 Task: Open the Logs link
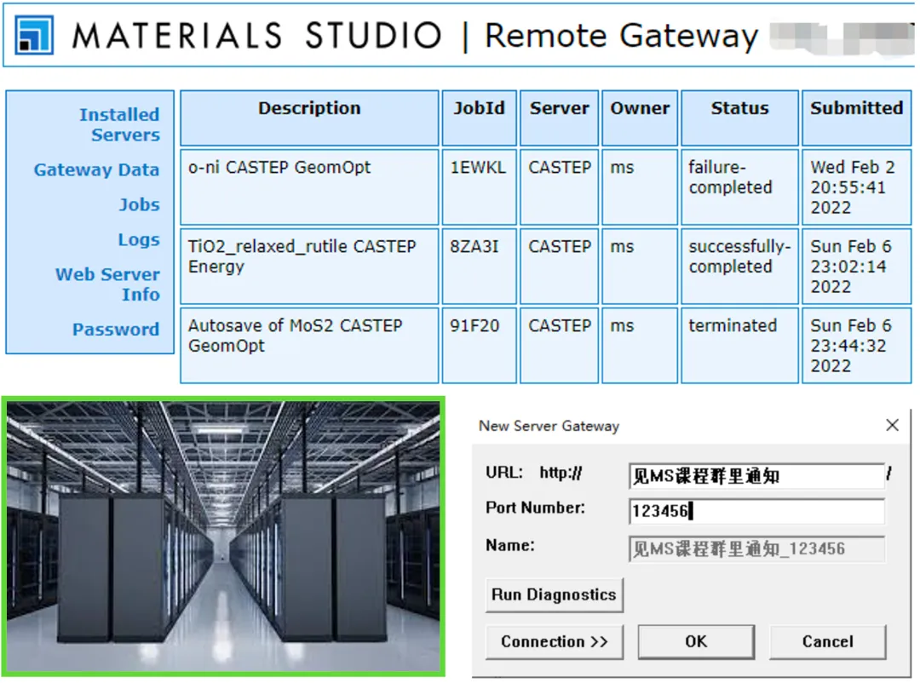pos(139,239)
